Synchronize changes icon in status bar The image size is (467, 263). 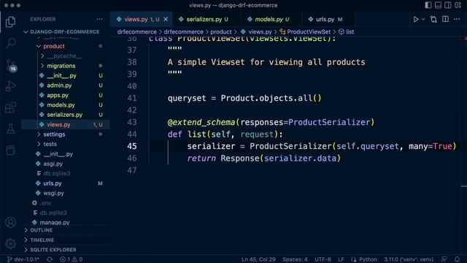(50, 259)
